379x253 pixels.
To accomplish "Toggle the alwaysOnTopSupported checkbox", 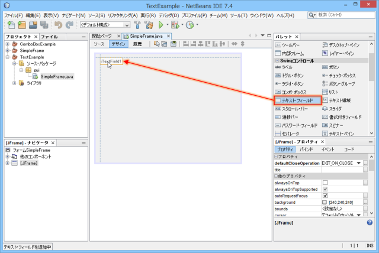I will click(x=325, y=189).
